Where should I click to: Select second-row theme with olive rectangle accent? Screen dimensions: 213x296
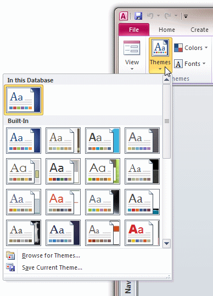24,171
